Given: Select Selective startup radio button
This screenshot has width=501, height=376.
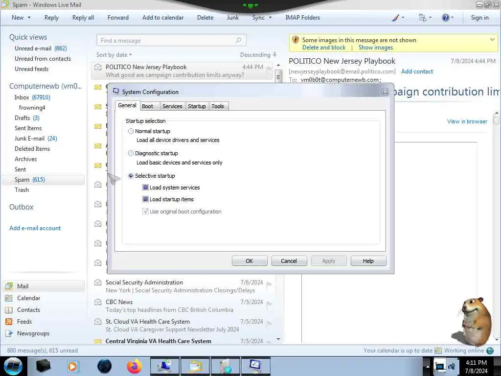Looking at the screenshot, I should 131,176.
